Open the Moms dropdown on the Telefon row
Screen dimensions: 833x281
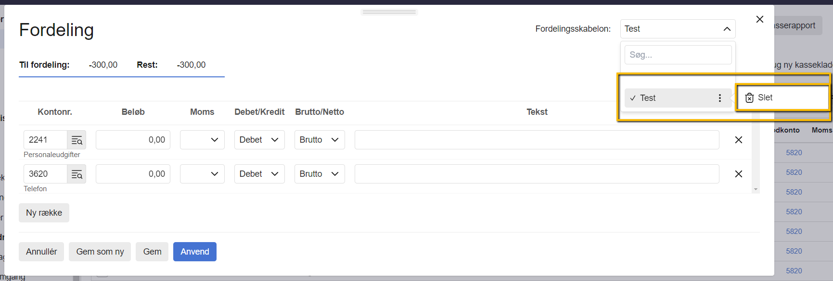click(202, 174)
